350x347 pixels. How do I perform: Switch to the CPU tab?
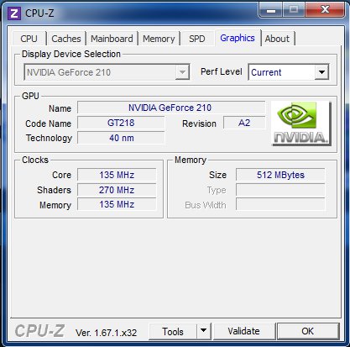pyautogui.click(x=29, y=39)
